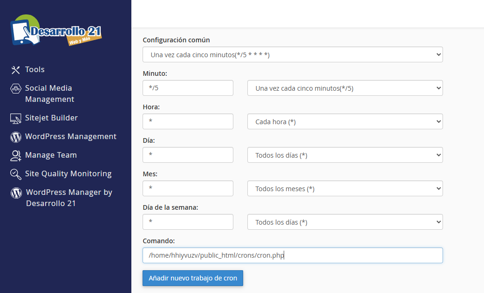Open the Mes 'Todos los meses' dropdown
The image size is (484, 293).
click(x=345, y=188)
